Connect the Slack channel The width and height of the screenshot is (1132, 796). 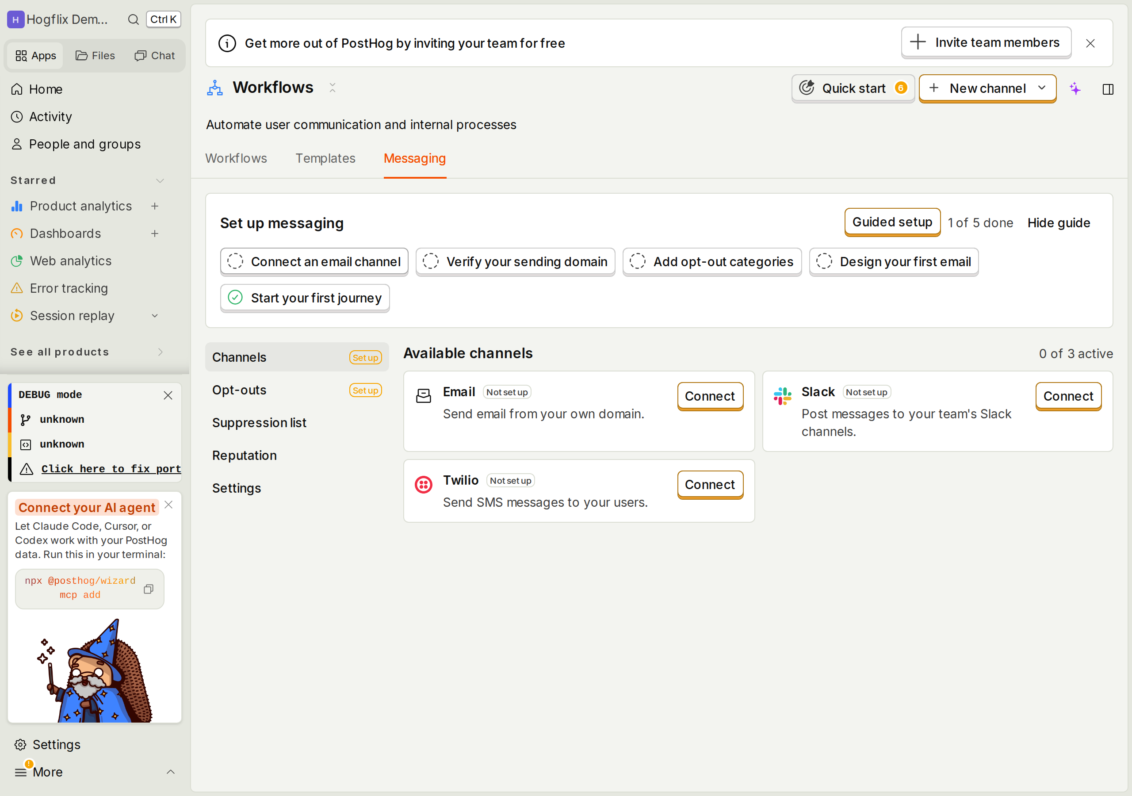(1068, 396)
